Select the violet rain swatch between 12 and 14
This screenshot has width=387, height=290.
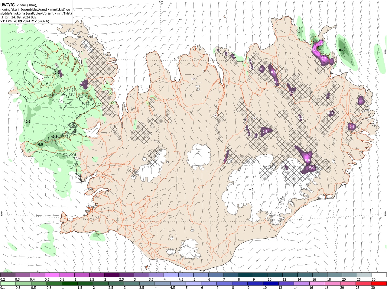(x=286, y=283)
